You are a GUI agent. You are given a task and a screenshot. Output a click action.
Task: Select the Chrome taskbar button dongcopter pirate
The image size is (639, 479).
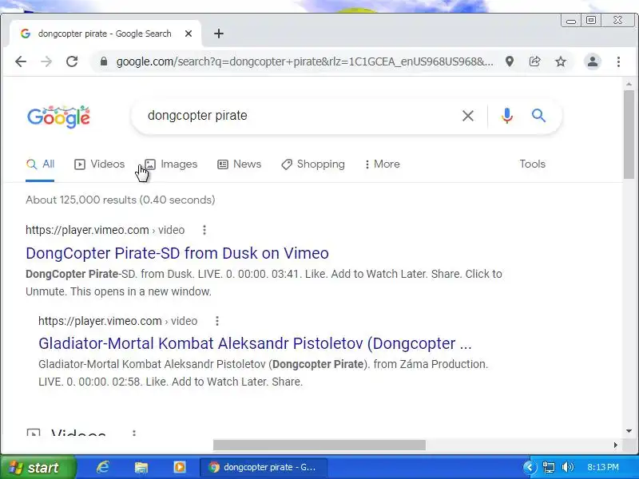click(264, 467)
